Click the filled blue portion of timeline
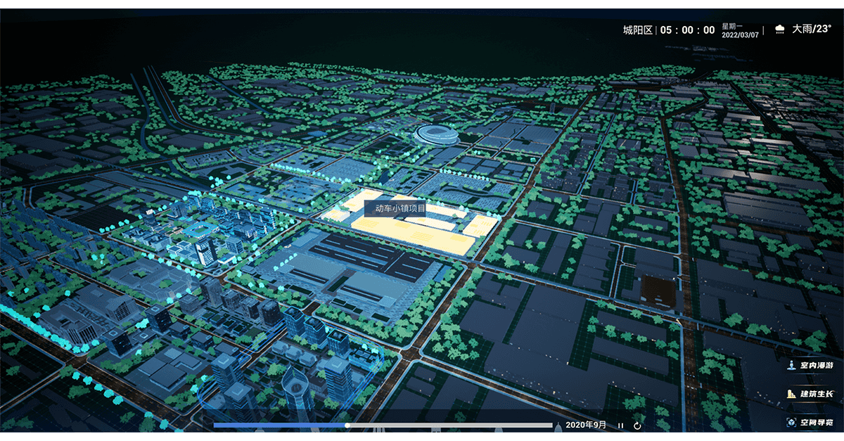Viewport: 844px width, 441px height. pyautogui.click(x=280, y=425)
